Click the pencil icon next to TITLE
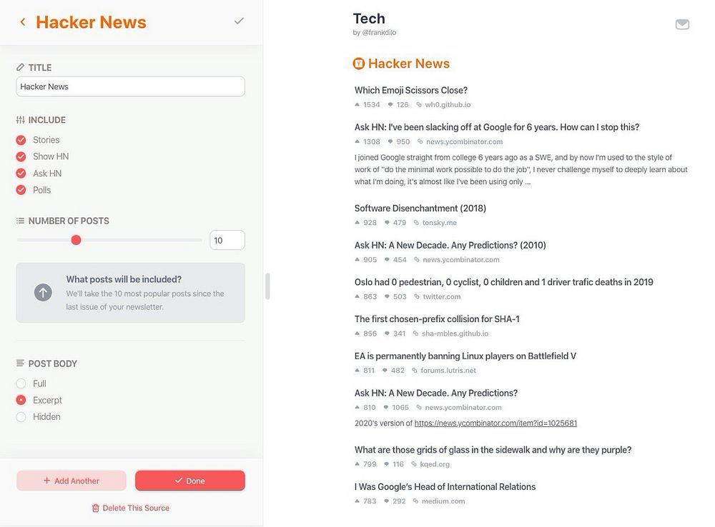 point(20,67)
